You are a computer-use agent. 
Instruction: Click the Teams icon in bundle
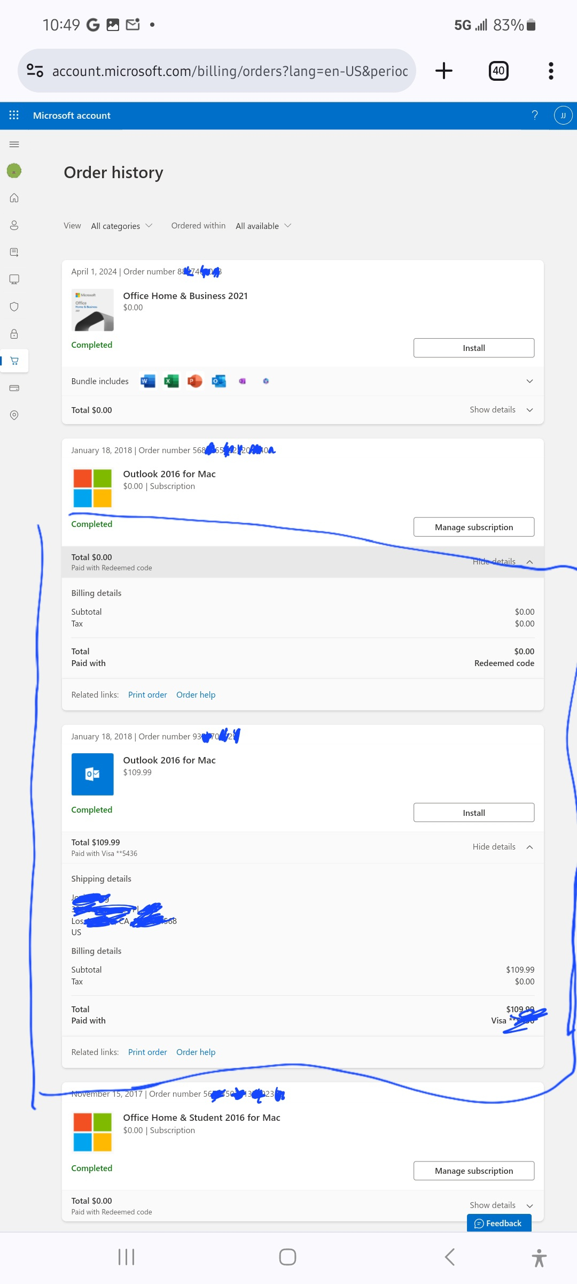[x=266, y=381]
